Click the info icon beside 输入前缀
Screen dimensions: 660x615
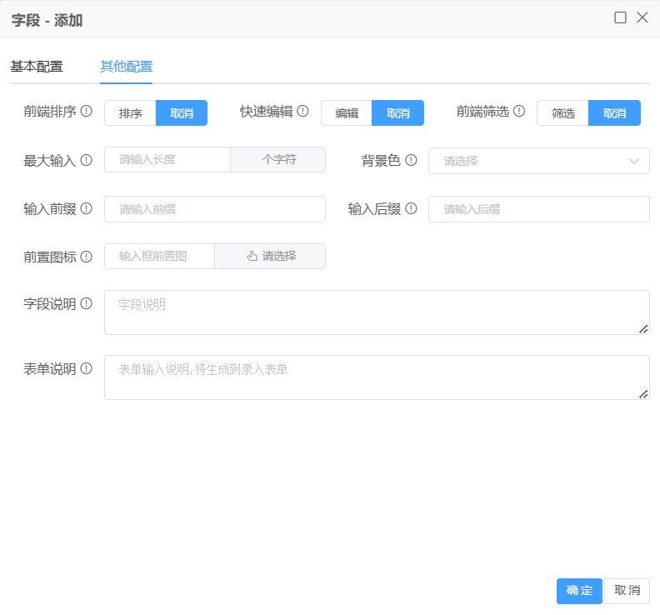(x=86, y=208)
